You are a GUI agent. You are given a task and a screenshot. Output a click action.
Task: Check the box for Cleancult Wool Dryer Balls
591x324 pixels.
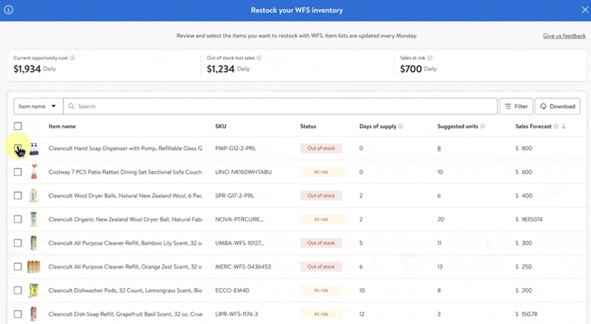[18, 196]
